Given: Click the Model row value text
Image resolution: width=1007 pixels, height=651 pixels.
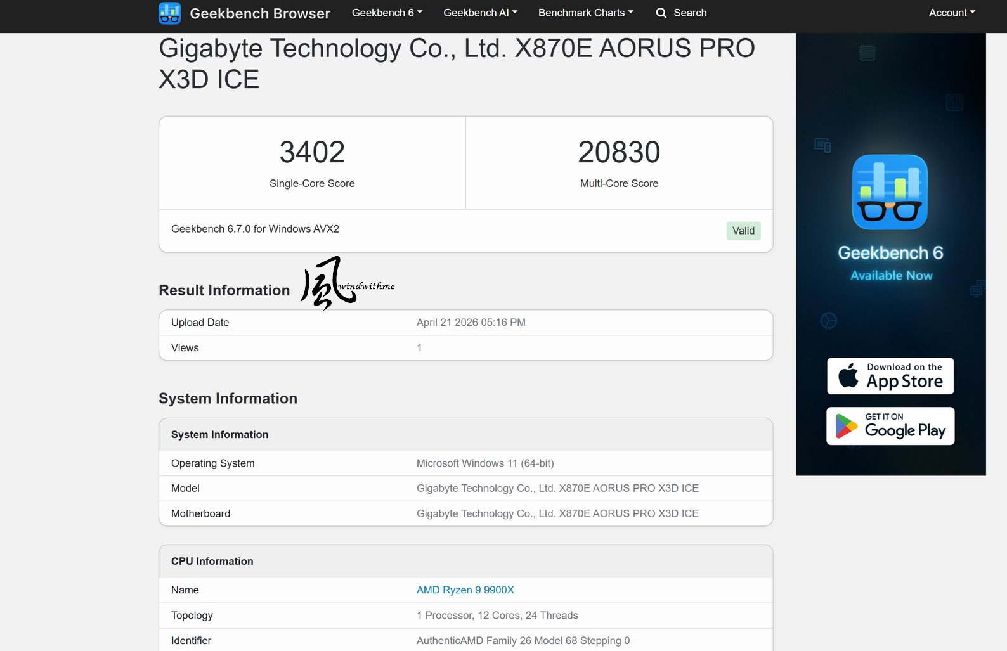Looking at the screenshot, I should pyautogui.click(x=557, y=489).
